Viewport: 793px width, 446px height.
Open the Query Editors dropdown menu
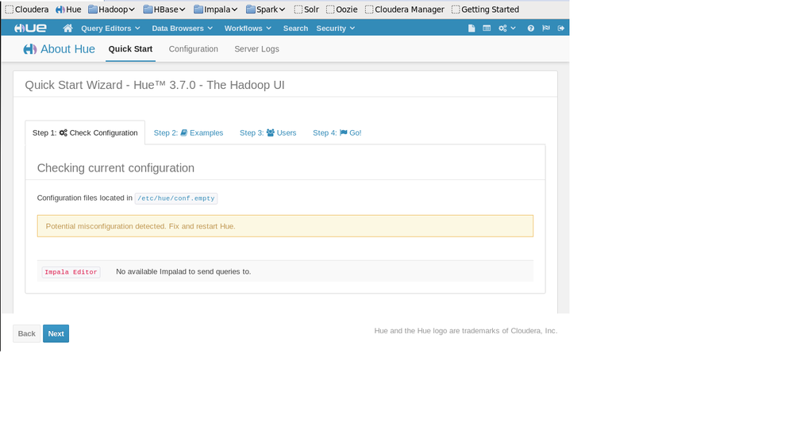[110, 29]
